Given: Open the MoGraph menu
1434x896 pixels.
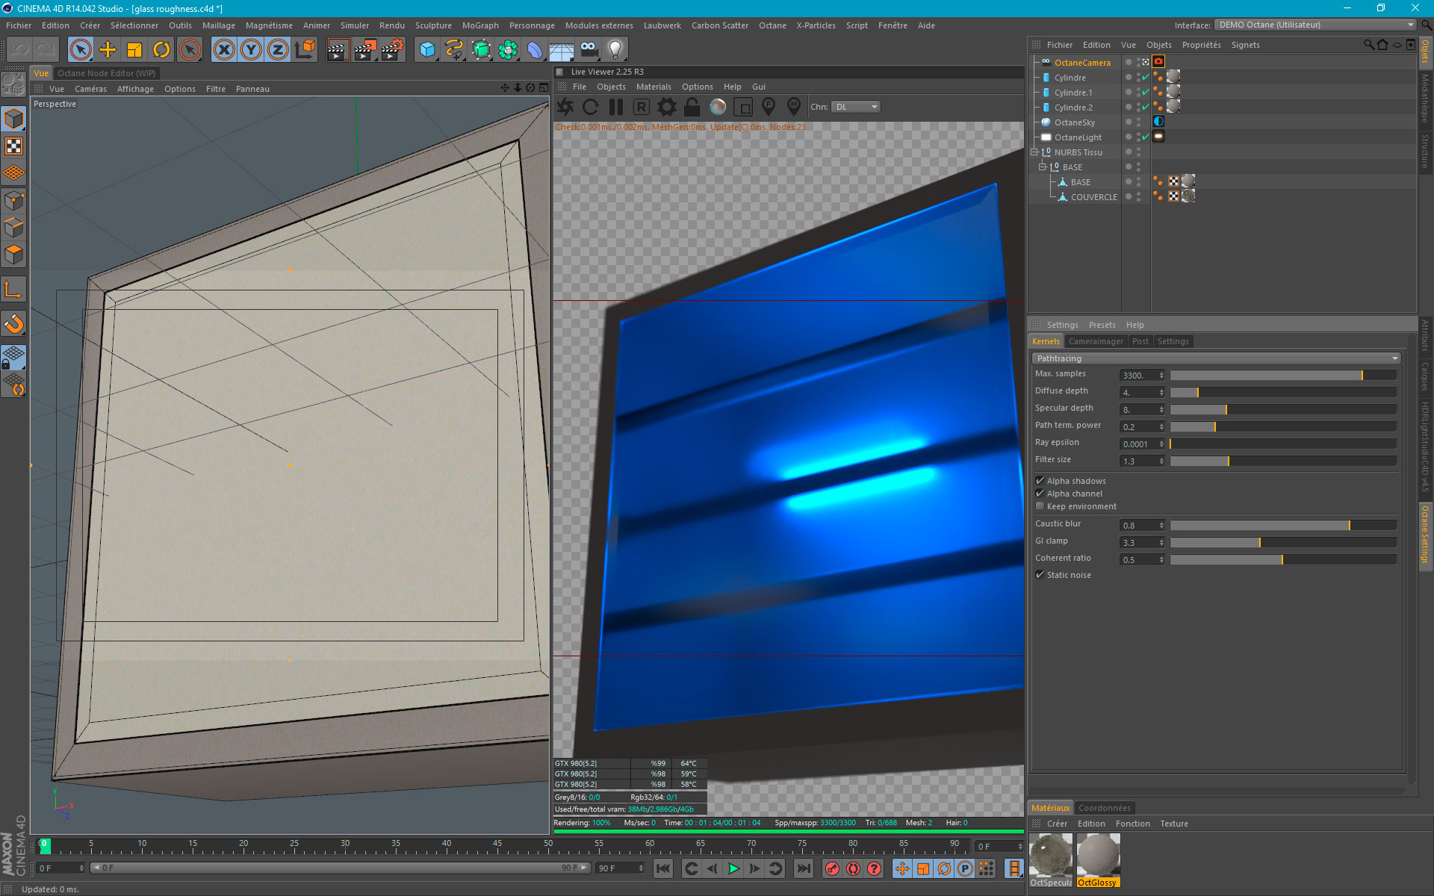Looking at the screenshot, I should [x=479, y=25].
